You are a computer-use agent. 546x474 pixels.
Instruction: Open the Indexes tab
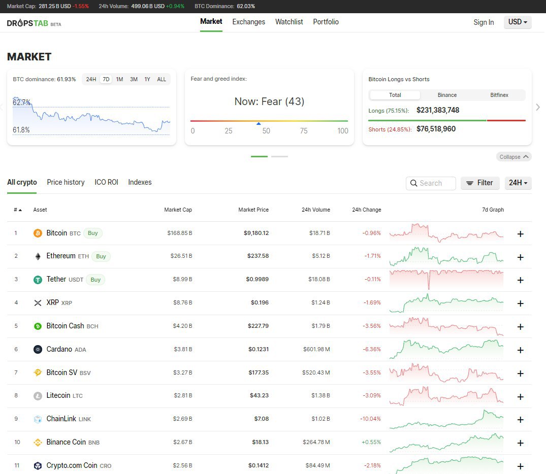140,182
